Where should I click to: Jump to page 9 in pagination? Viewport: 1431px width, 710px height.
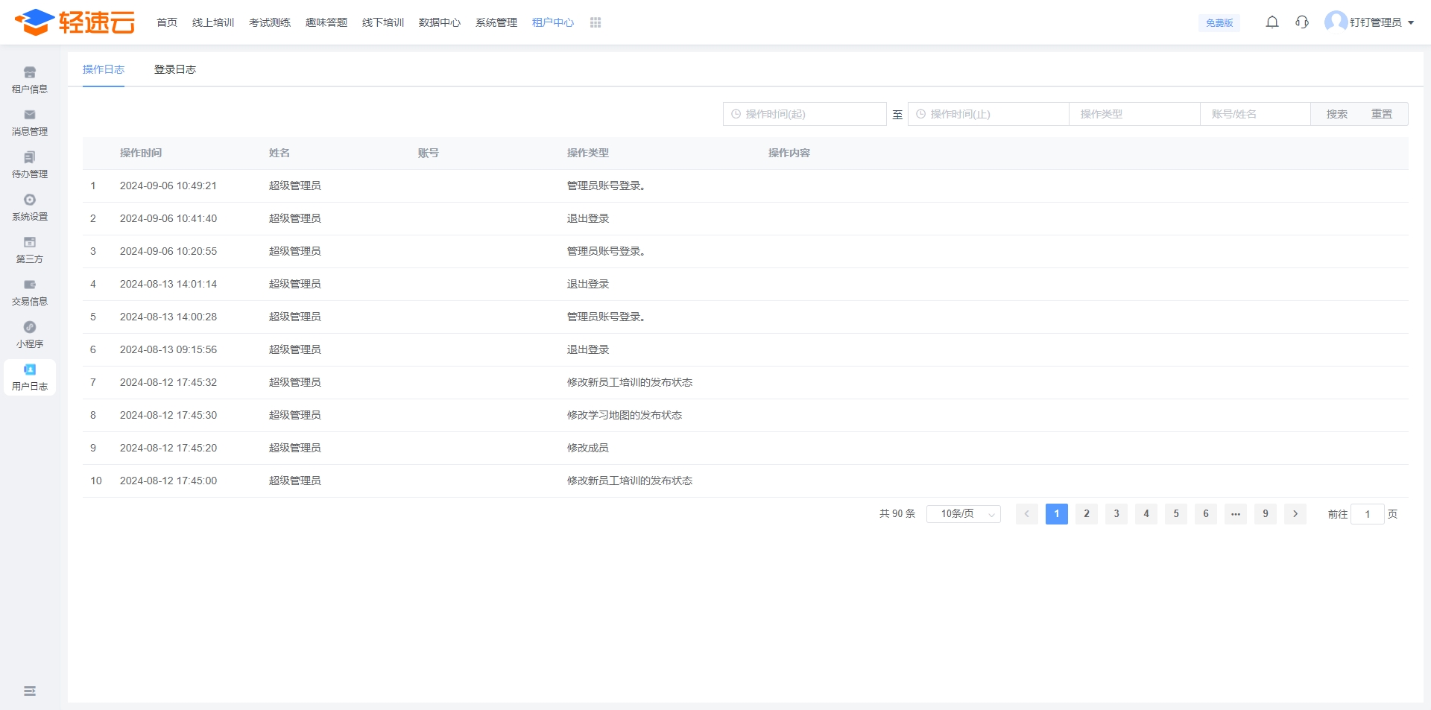pos(1266,514)
